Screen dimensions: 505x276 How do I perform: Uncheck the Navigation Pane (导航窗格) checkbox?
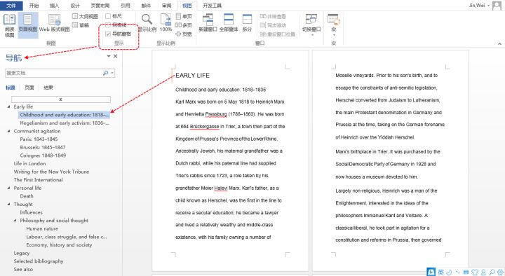point(108,34)
